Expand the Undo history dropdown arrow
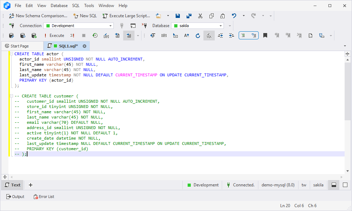Image resolution: width=352 pixels, height=211 pixels. (244, 16)
